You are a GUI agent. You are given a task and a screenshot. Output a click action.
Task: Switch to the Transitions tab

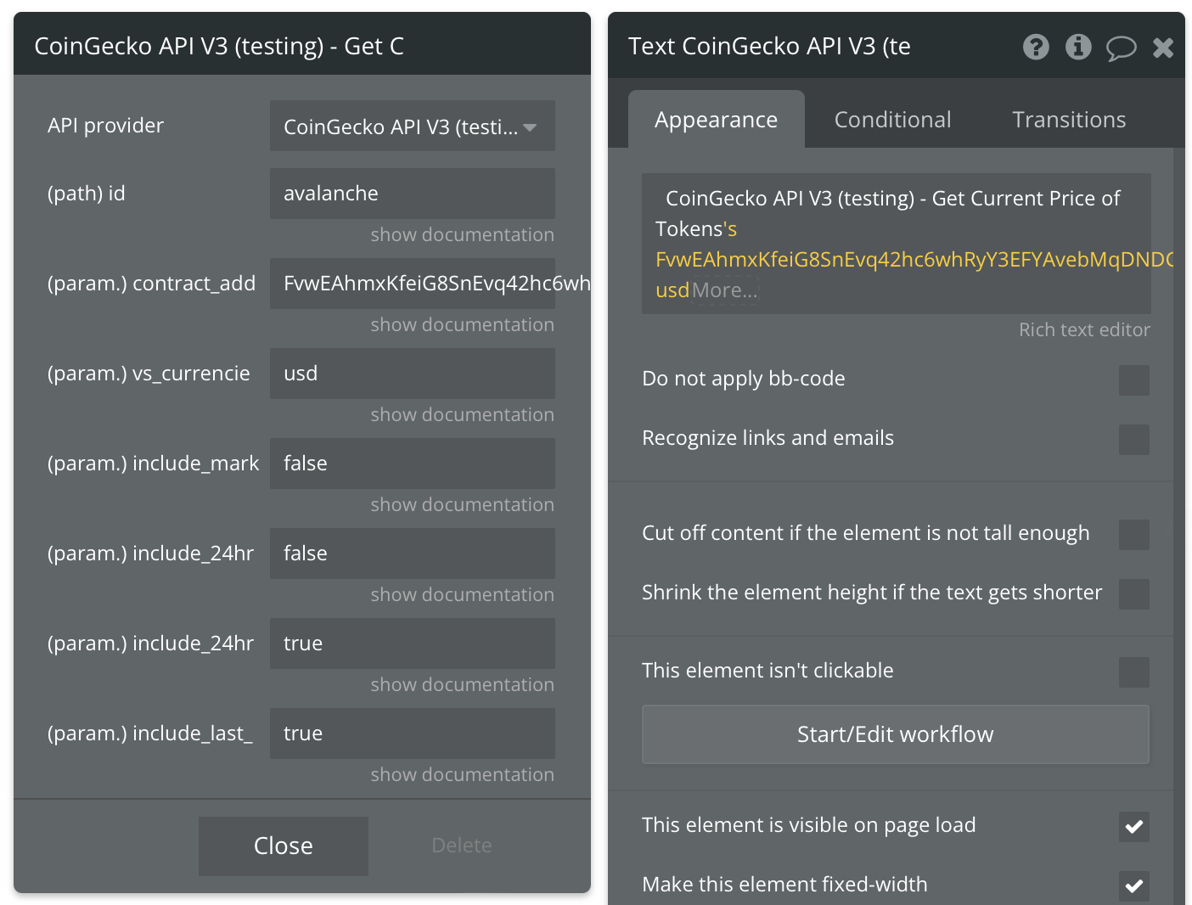pos(1069,120)
